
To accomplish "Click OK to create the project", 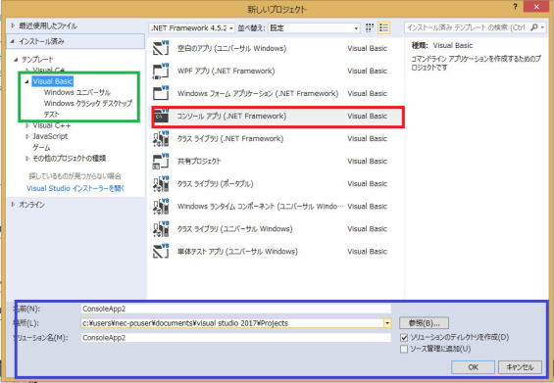I will 473,367.
